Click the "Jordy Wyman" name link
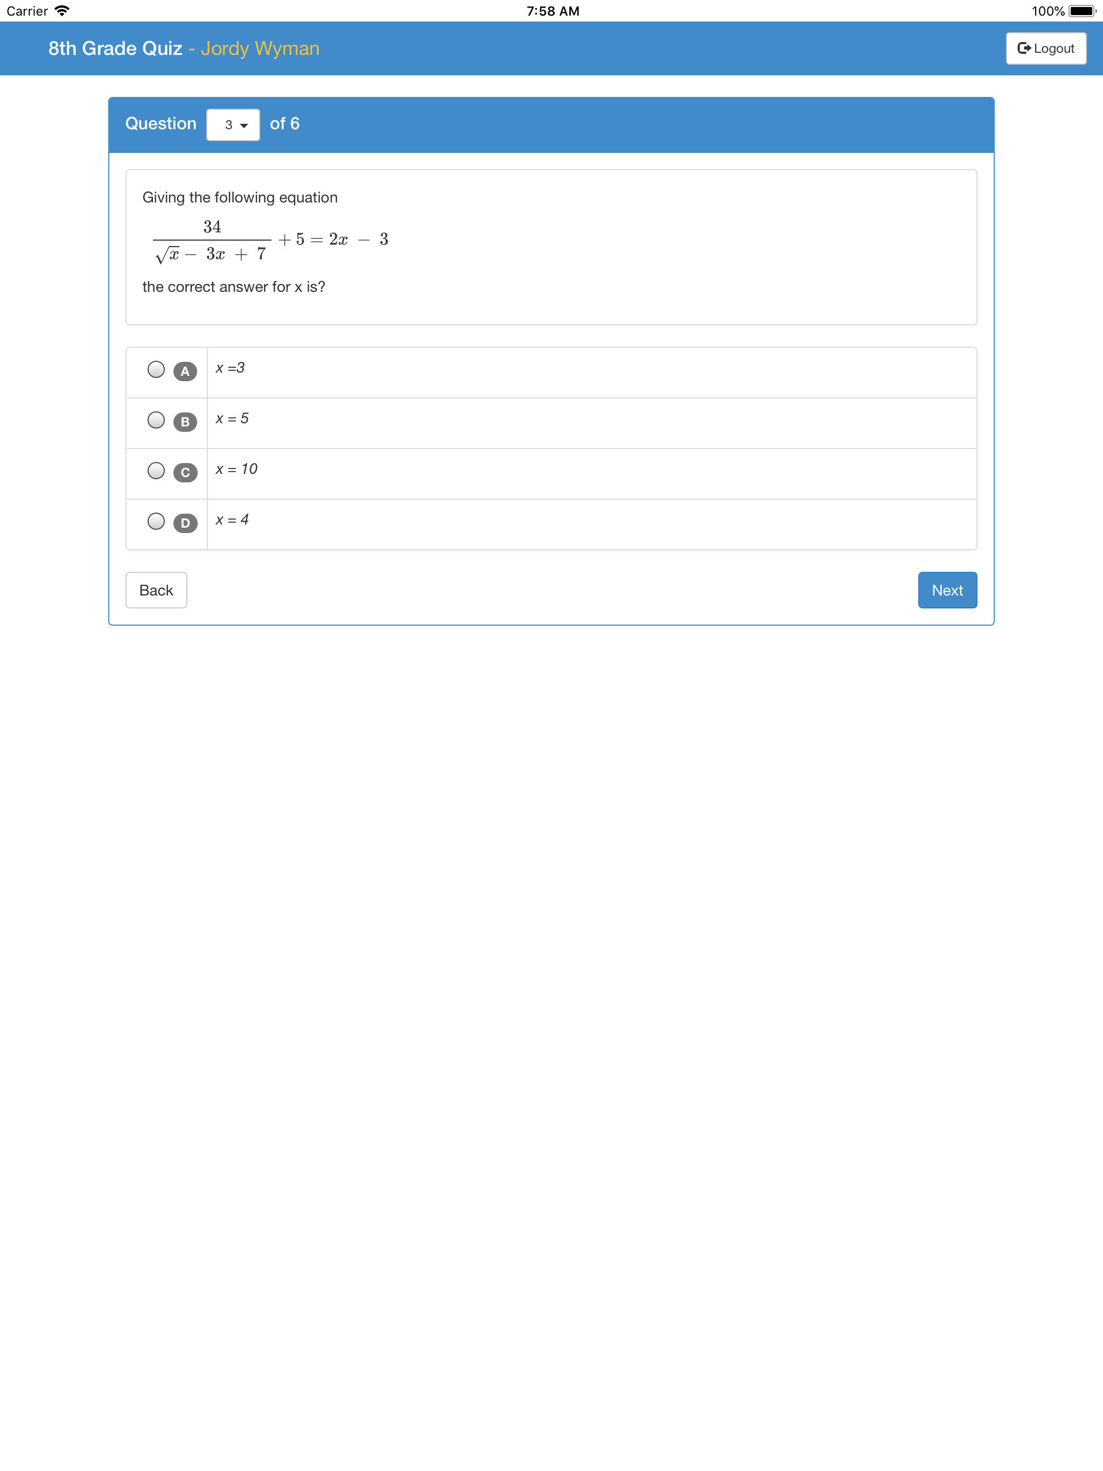This screenshot has width=1103, height=1471. click(260, 48)
